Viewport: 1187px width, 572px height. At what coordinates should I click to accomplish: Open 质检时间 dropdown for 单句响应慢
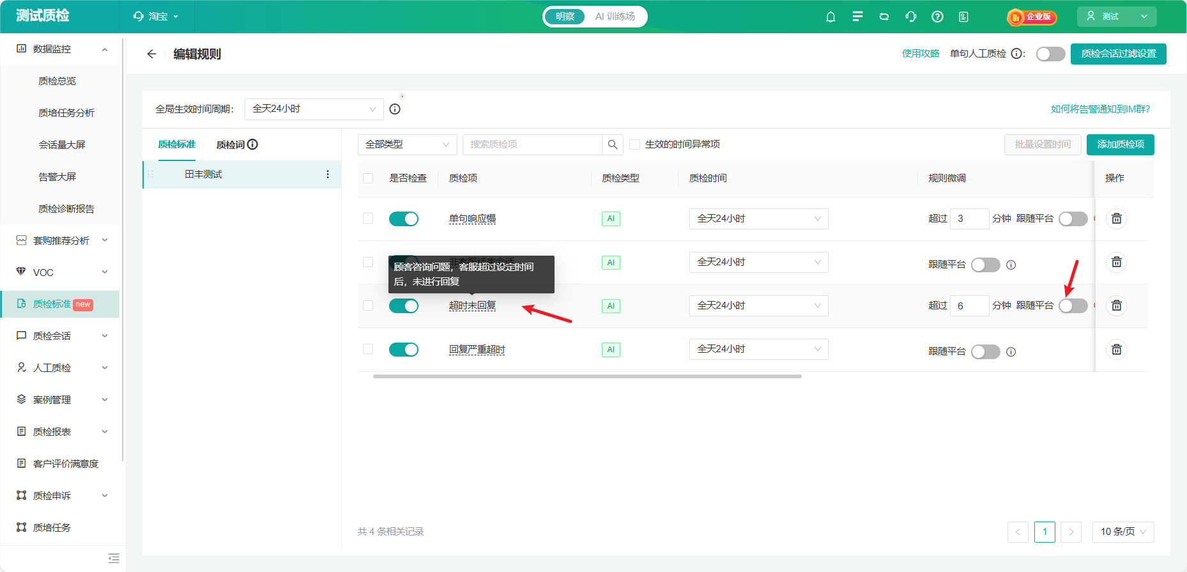pos(758,219)
